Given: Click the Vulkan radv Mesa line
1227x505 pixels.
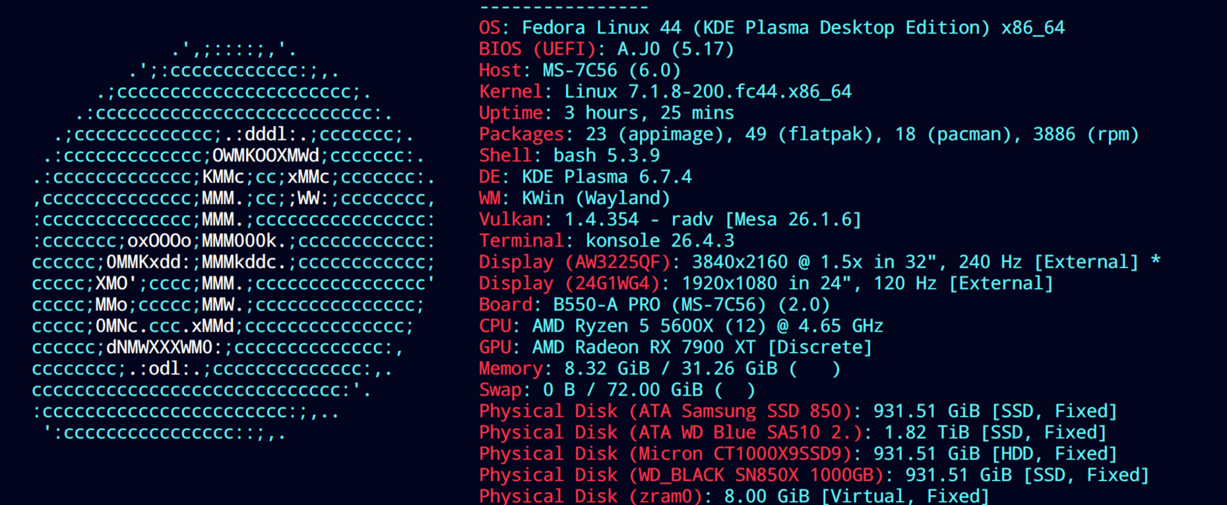Looking at the screenshot, I should pyautogui.click(x=670, y=220).
